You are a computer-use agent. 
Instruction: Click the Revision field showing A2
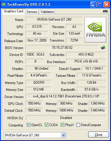(74, 27)
